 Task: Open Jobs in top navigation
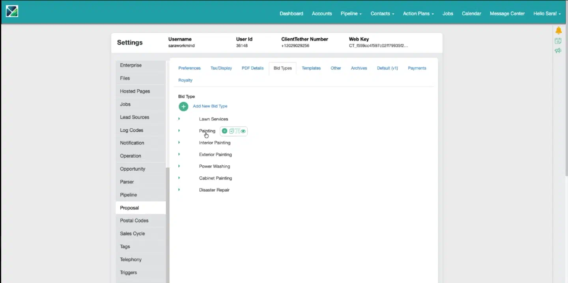[x=448, y=13]
